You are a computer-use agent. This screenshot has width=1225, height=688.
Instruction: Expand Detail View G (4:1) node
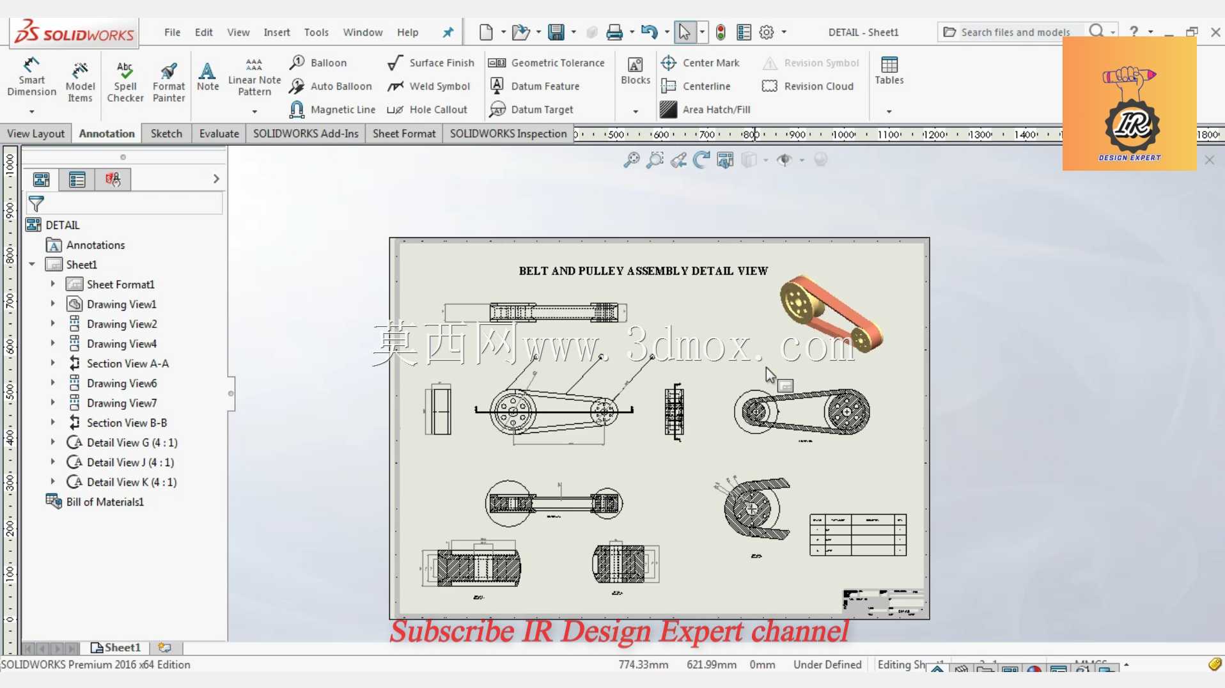coord(53,442)
